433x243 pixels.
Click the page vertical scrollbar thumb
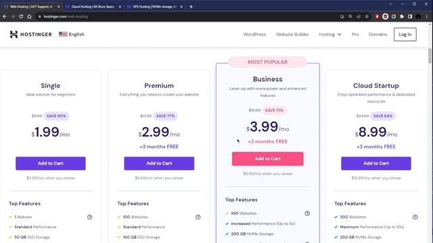point(430,55)
